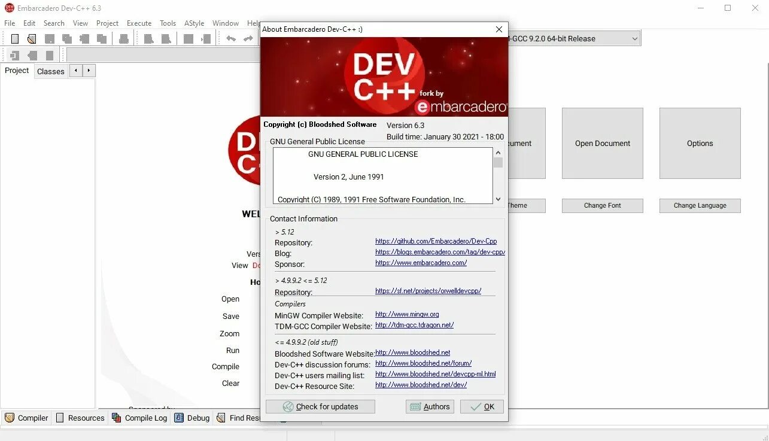The image size is (769, 441).
Task: Click the Find toolbar icon
Action: (x=148, y=39)
